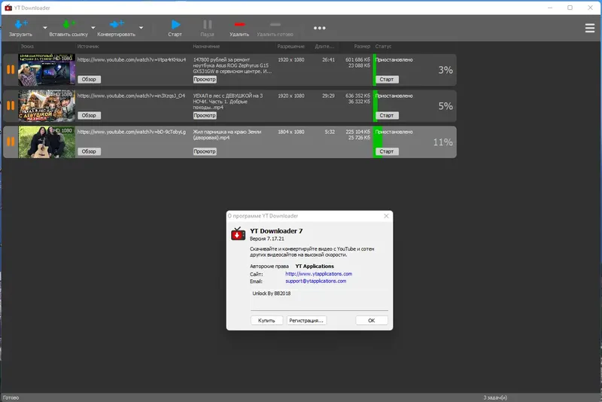The image size is (602, 402).
Task: Click Старт button in the 3% task row
Action: [x=387, y=80]
